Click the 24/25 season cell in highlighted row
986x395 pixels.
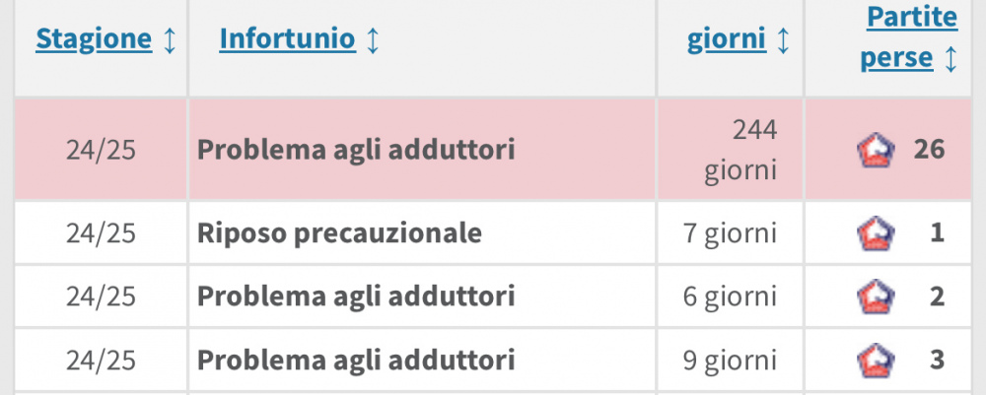[x=101, y=150]
